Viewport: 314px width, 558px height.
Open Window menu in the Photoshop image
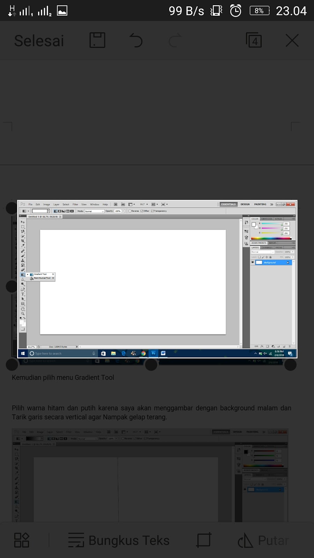95,204
